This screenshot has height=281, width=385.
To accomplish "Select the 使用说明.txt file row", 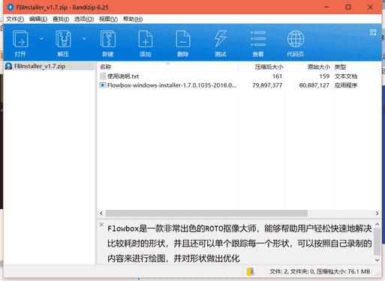I will point(239,76).
